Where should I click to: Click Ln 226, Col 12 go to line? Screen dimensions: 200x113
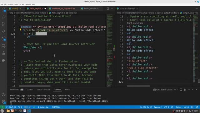tap(146, 107)
